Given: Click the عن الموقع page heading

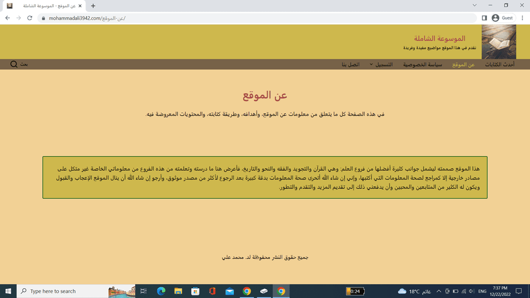Looking at the screenshot, I should (x=265, y=95).
